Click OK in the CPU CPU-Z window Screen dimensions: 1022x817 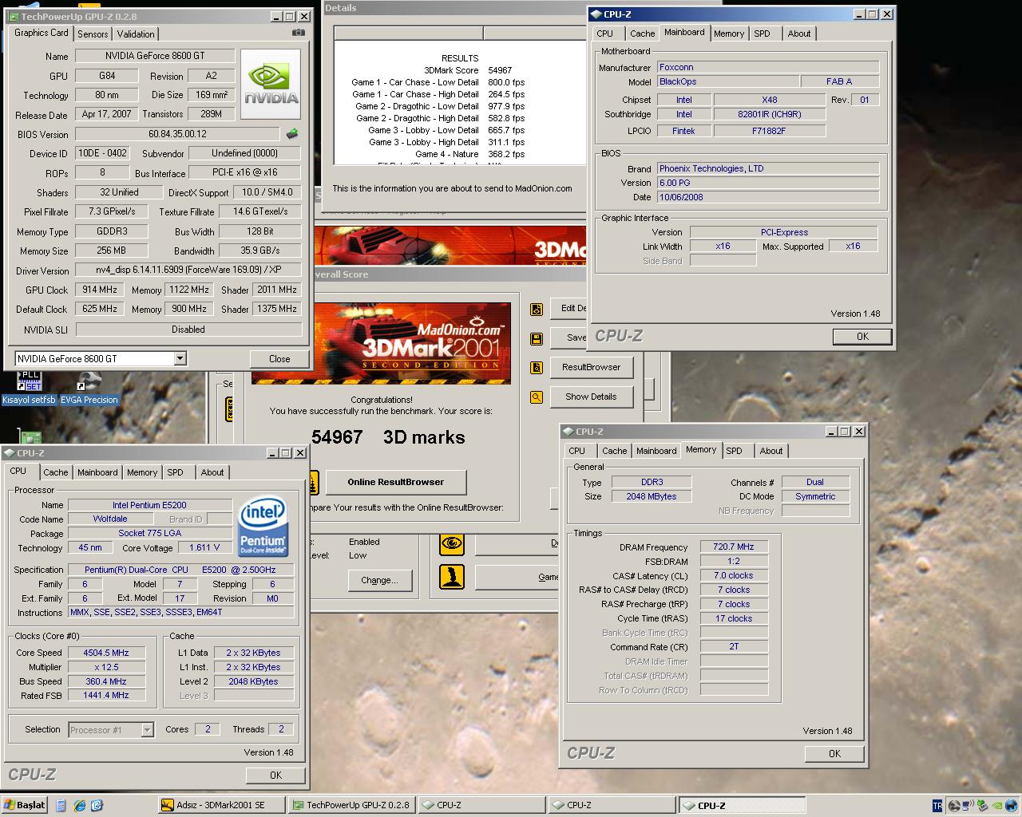click(x=275, y=775)
